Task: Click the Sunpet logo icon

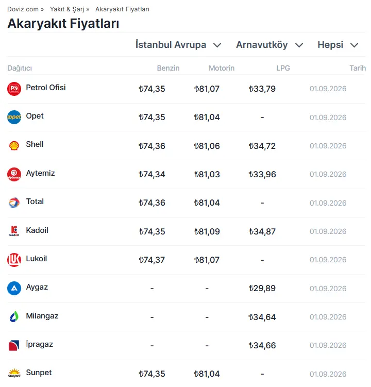Action: [x=14, y=374]
